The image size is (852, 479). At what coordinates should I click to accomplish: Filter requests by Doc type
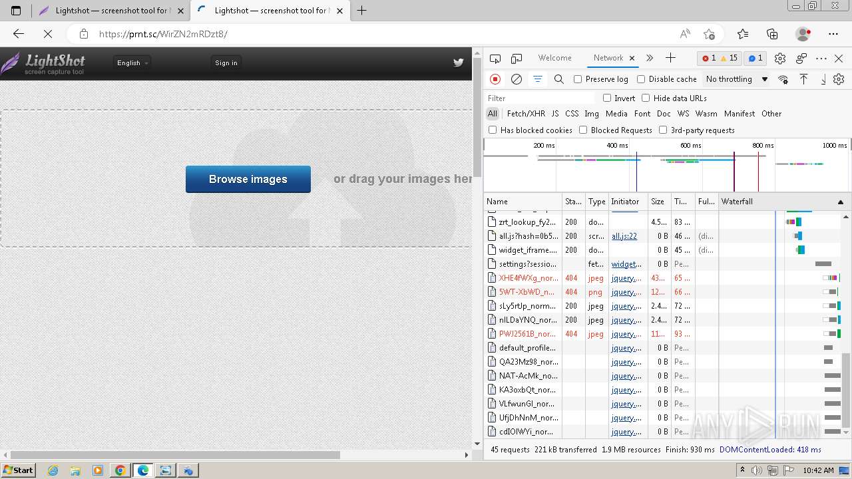664,114
